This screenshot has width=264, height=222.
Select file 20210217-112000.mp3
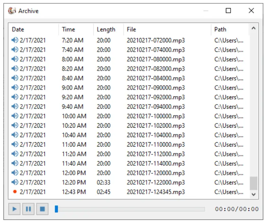click(156, 154)
